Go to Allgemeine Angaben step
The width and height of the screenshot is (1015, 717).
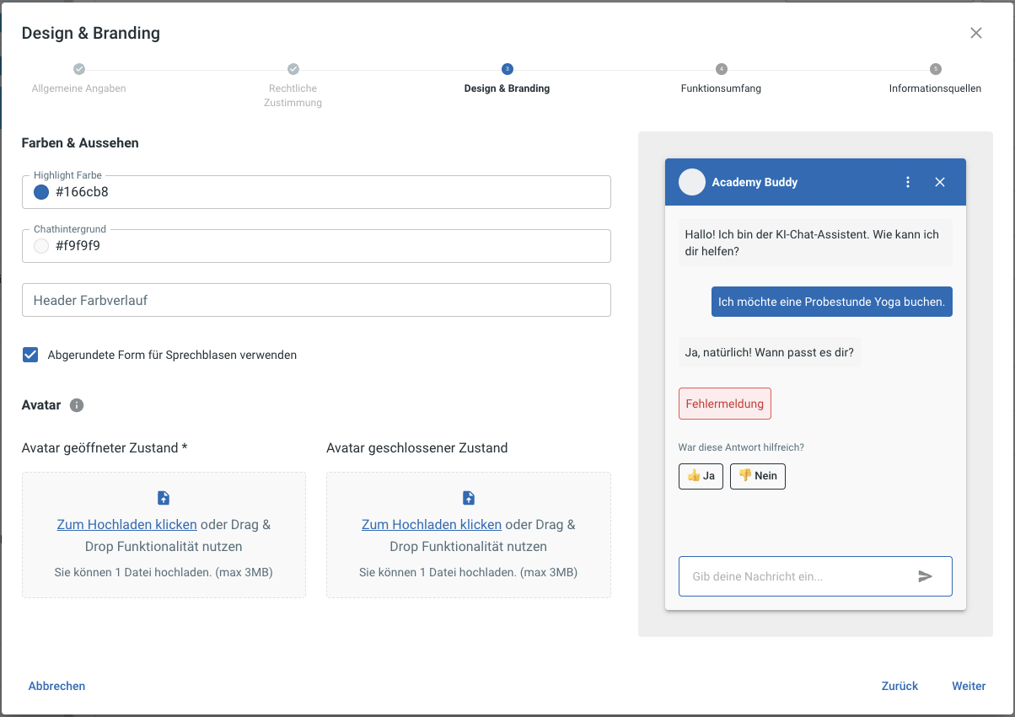click(x=79, y=88)
